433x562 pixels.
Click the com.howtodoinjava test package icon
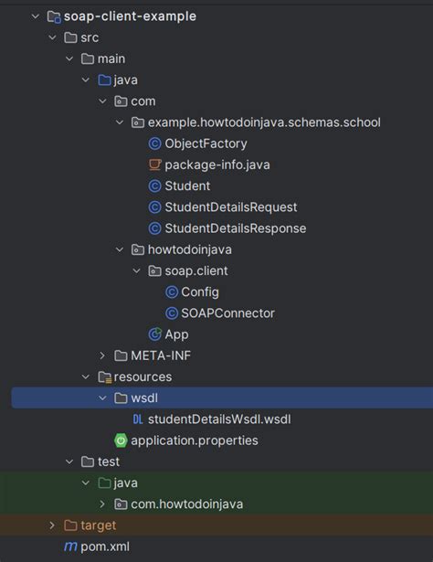[121, 504]
